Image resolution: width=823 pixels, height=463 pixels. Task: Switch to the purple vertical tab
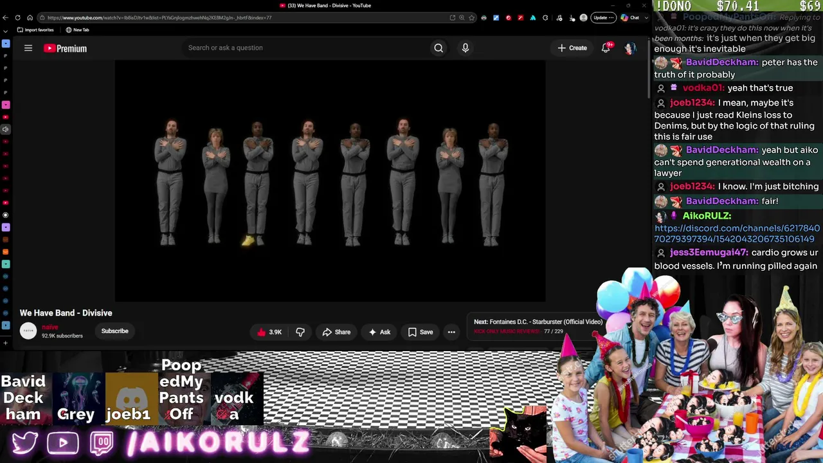6,227
